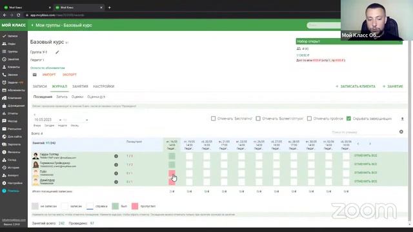
Task: Click the envelope mail icon near ИМПОРТ
Action: 34,75
